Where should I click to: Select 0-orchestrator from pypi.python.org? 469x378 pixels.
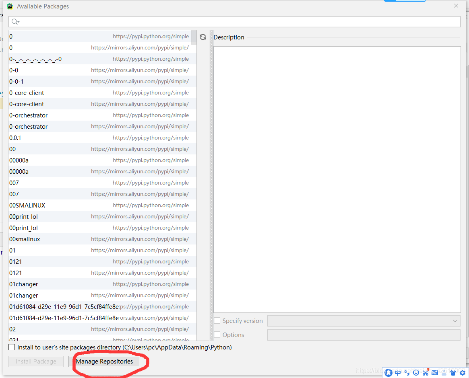point(102,115)
